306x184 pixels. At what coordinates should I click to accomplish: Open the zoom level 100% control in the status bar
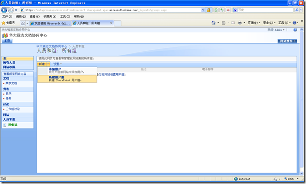pyautogui.click(x=291, y=179)
